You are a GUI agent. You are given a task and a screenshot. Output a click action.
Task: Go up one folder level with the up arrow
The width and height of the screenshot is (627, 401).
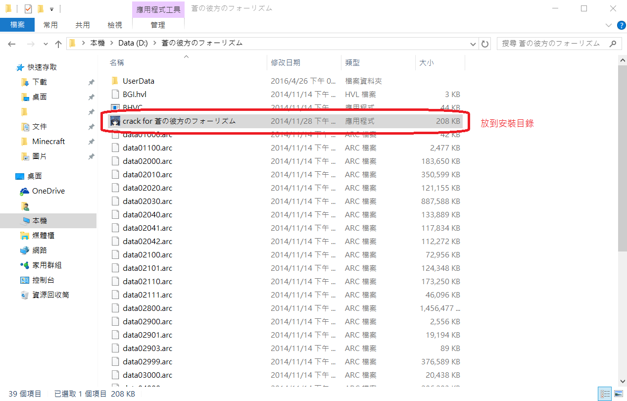(x=58, y=44)
